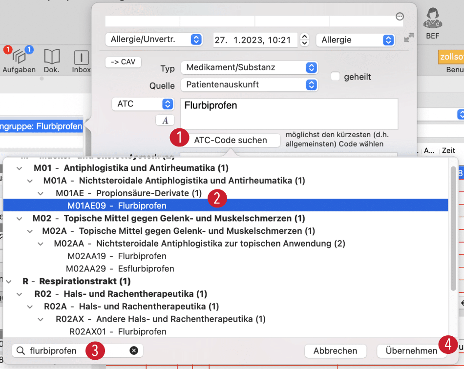Collapse the M02AA node chevron
464x369 pixels.
point(41,244)
